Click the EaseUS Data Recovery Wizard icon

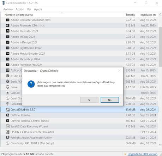[7, 126]
